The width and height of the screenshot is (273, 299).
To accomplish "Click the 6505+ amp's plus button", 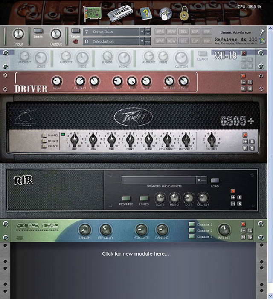I will (245, 142).
